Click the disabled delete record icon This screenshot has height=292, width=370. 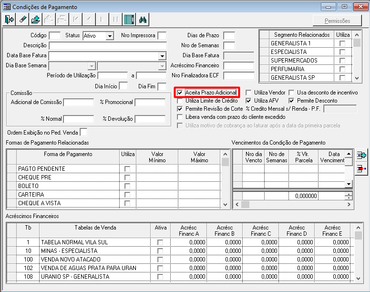(x=62, y=20)
